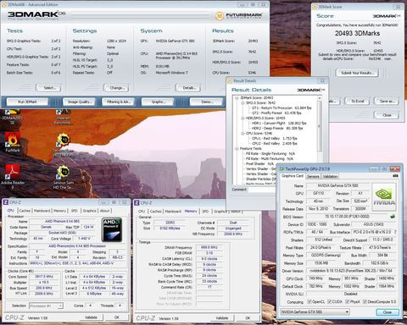Open About tab in CPU-Z processor window

tap(104, 211)
